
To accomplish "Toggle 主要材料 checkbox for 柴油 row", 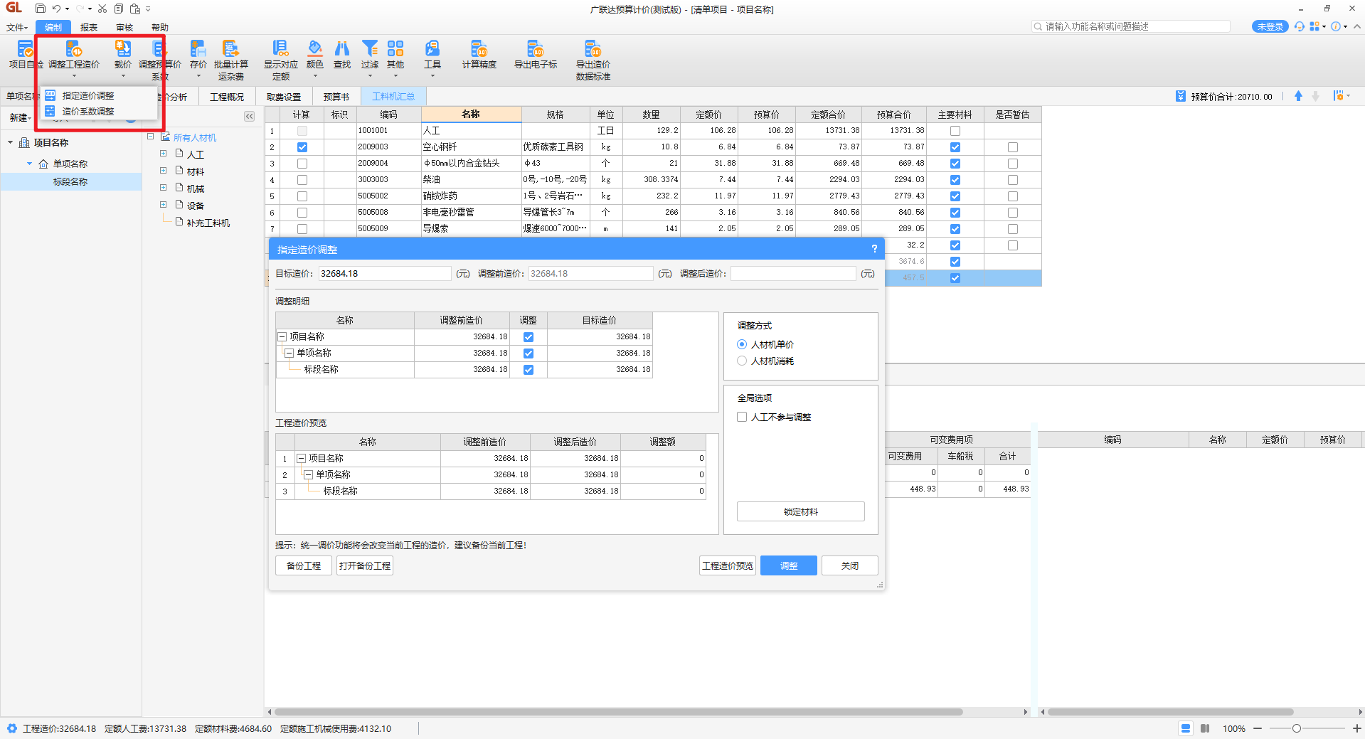I will coord(955,180).
